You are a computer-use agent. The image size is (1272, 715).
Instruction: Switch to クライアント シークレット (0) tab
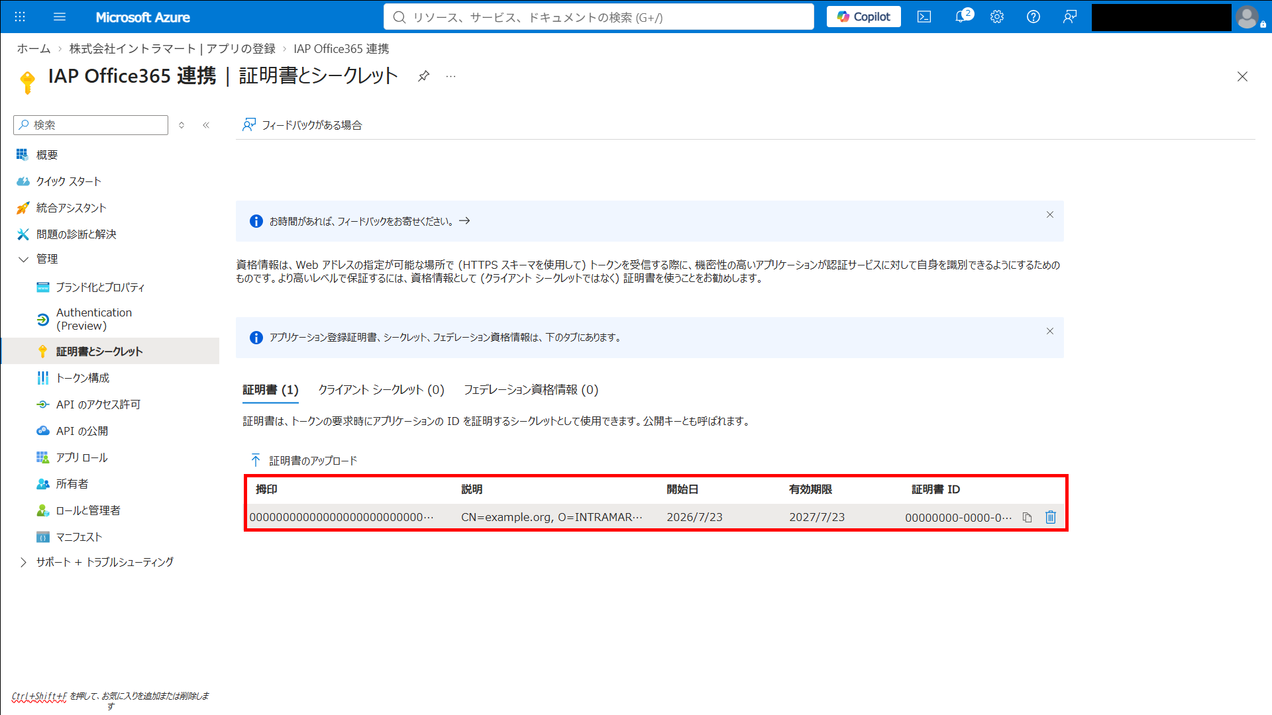(381, 390)
